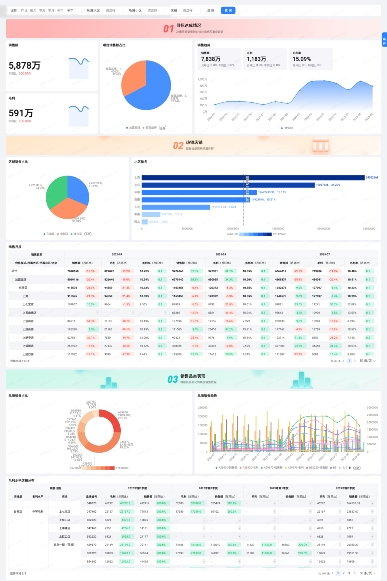Viewport: 387px width, 581px height.
Task: Click sales amount sparkline icon in 销售额 card
Action: coord(79,68)
